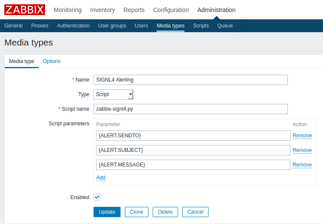Open the Reports menu
323x224 pixels.
(x=134, y=10)
